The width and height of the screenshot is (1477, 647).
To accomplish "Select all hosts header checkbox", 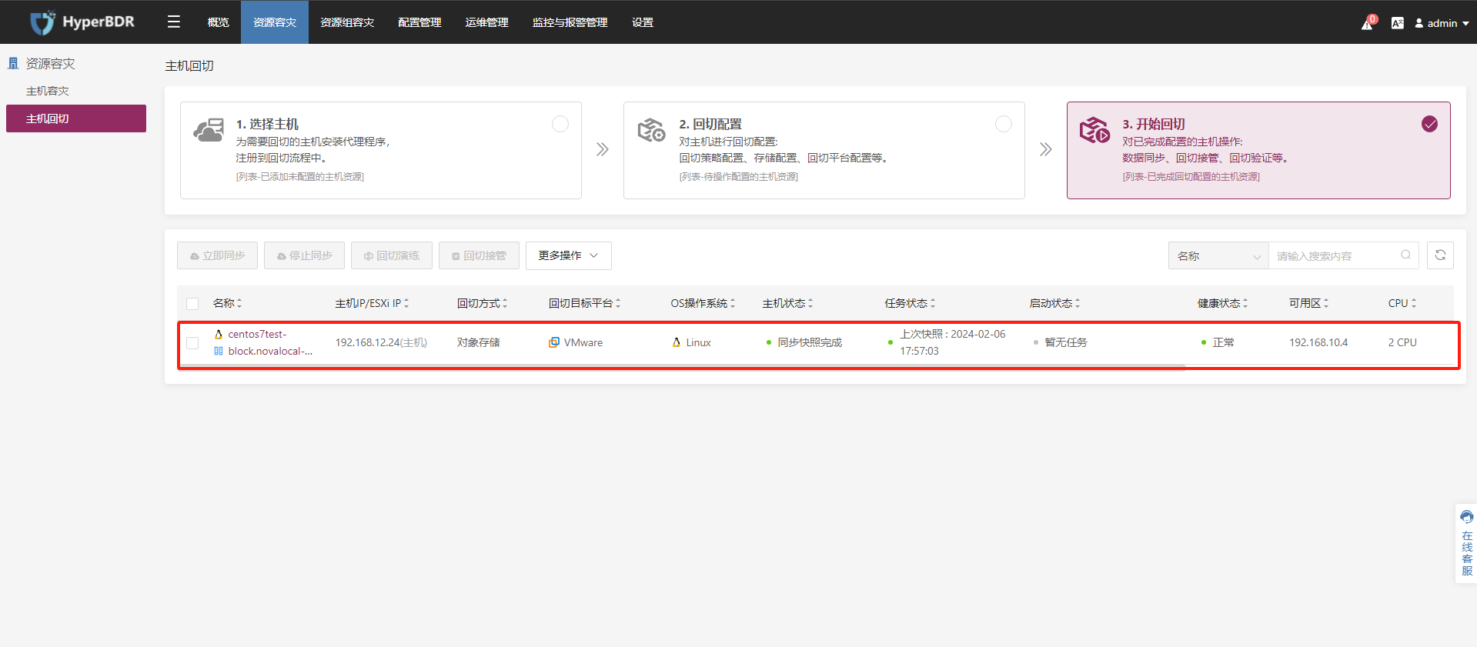I will (192, 304).
